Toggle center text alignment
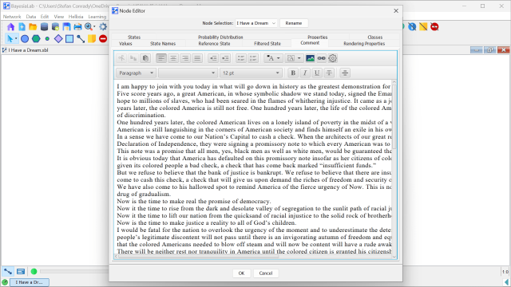The image size is (511, 287). coord(173,58)
